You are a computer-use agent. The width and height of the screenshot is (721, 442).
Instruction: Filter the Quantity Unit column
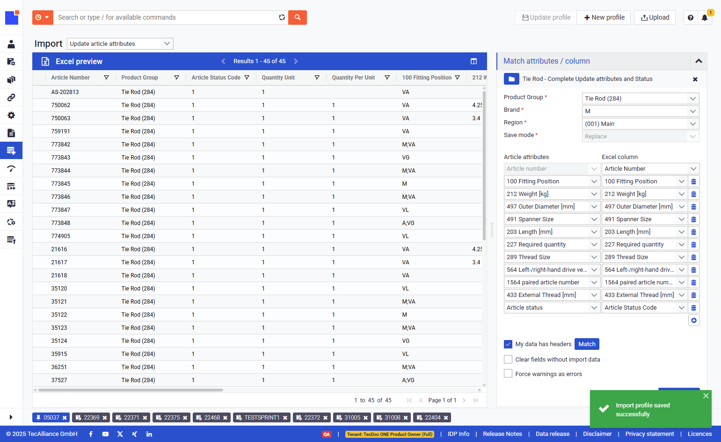tap(317, 78)
